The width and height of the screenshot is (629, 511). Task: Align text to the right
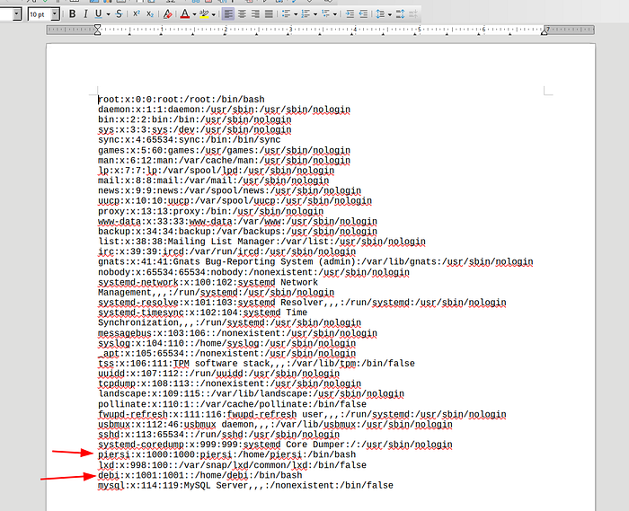255,14
